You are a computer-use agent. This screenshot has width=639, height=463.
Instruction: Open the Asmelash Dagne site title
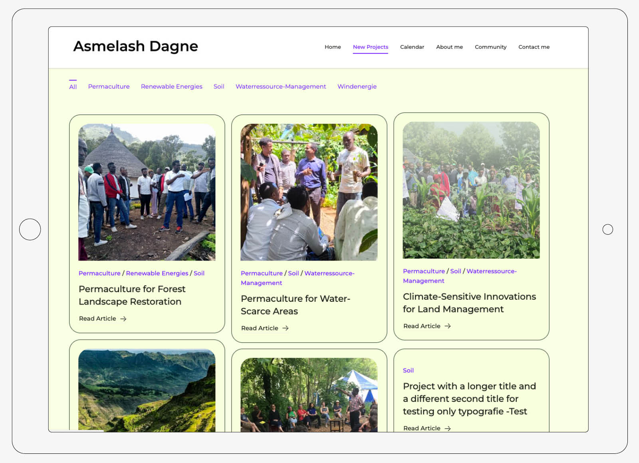pyautogui.click(x=136, y=47)
